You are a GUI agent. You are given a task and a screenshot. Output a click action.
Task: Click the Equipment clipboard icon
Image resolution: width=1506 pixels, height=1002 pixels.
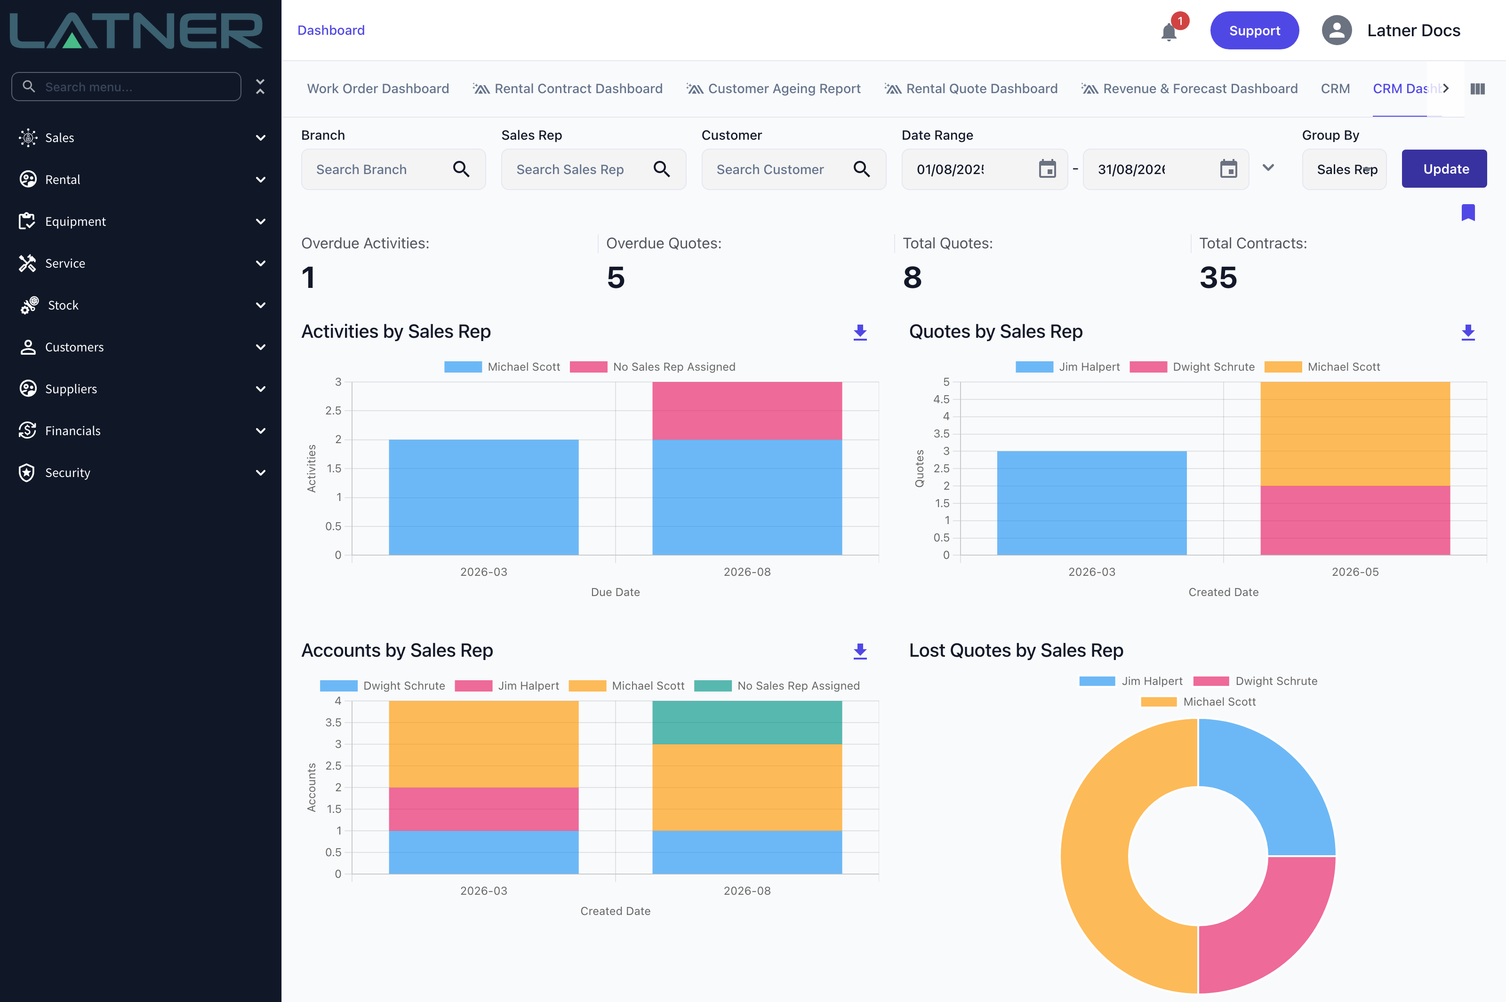[x=27, y=221]
